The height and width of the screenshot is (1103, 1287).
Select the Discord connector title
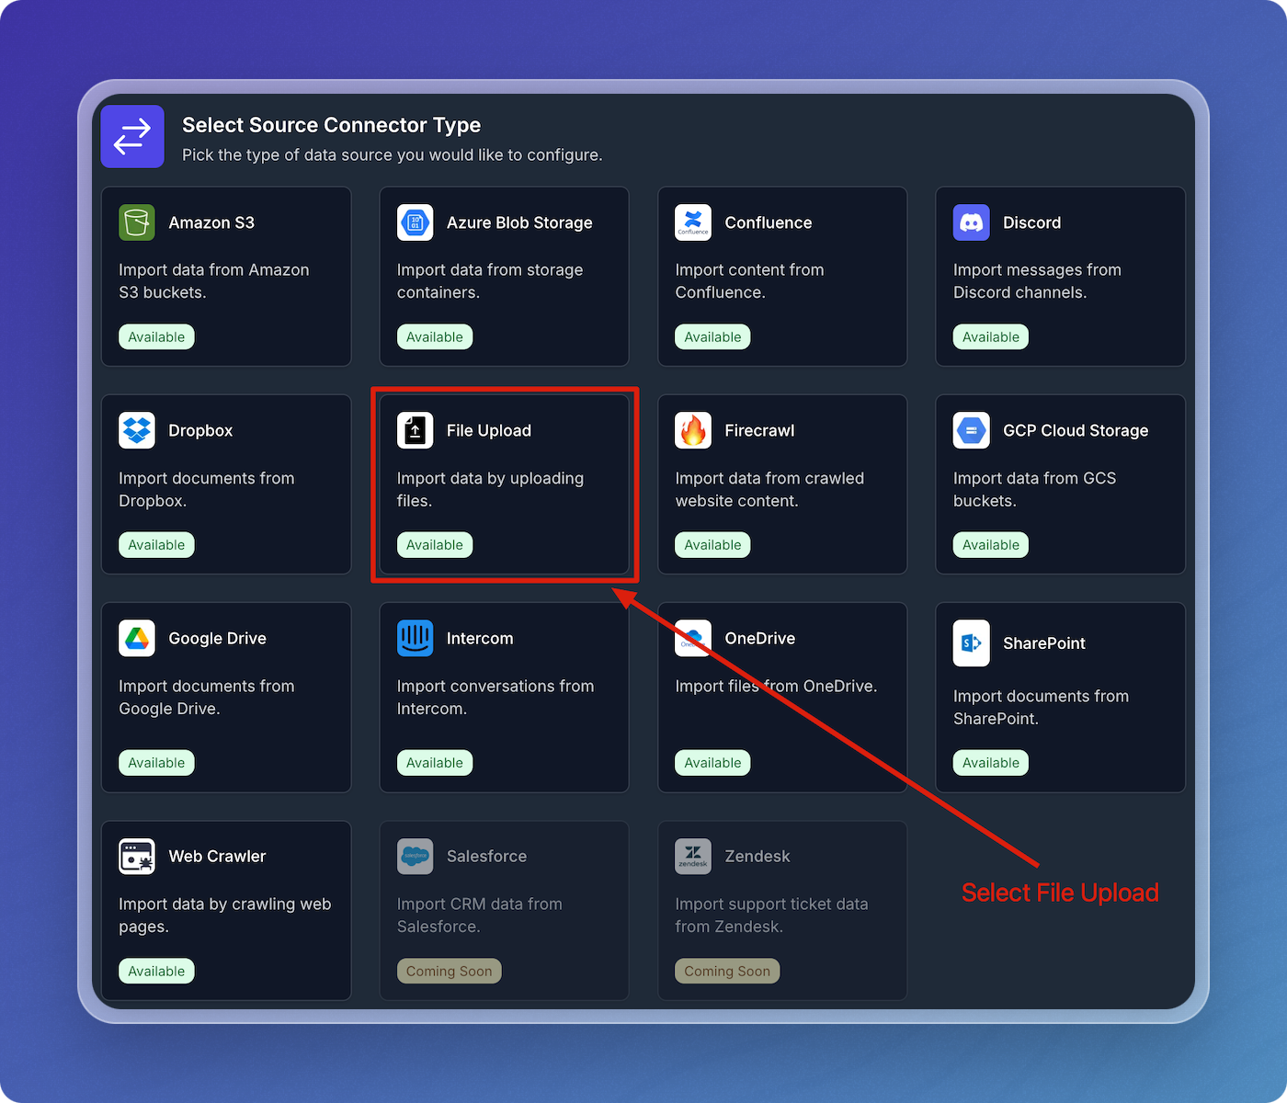click(x=1031, y=222)
